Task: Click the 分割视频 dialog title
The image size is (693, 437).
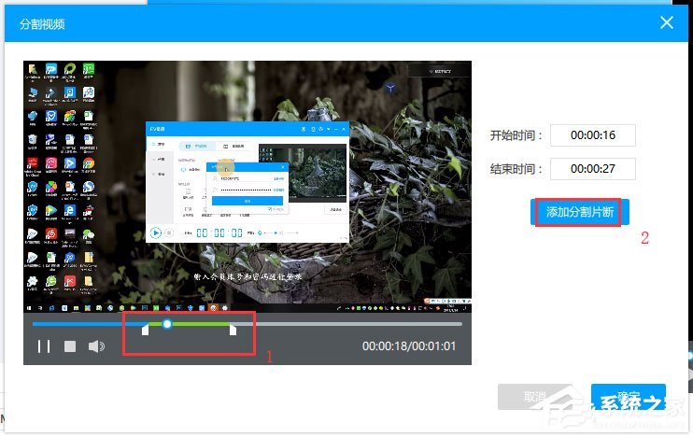Action: click(42, 24)
